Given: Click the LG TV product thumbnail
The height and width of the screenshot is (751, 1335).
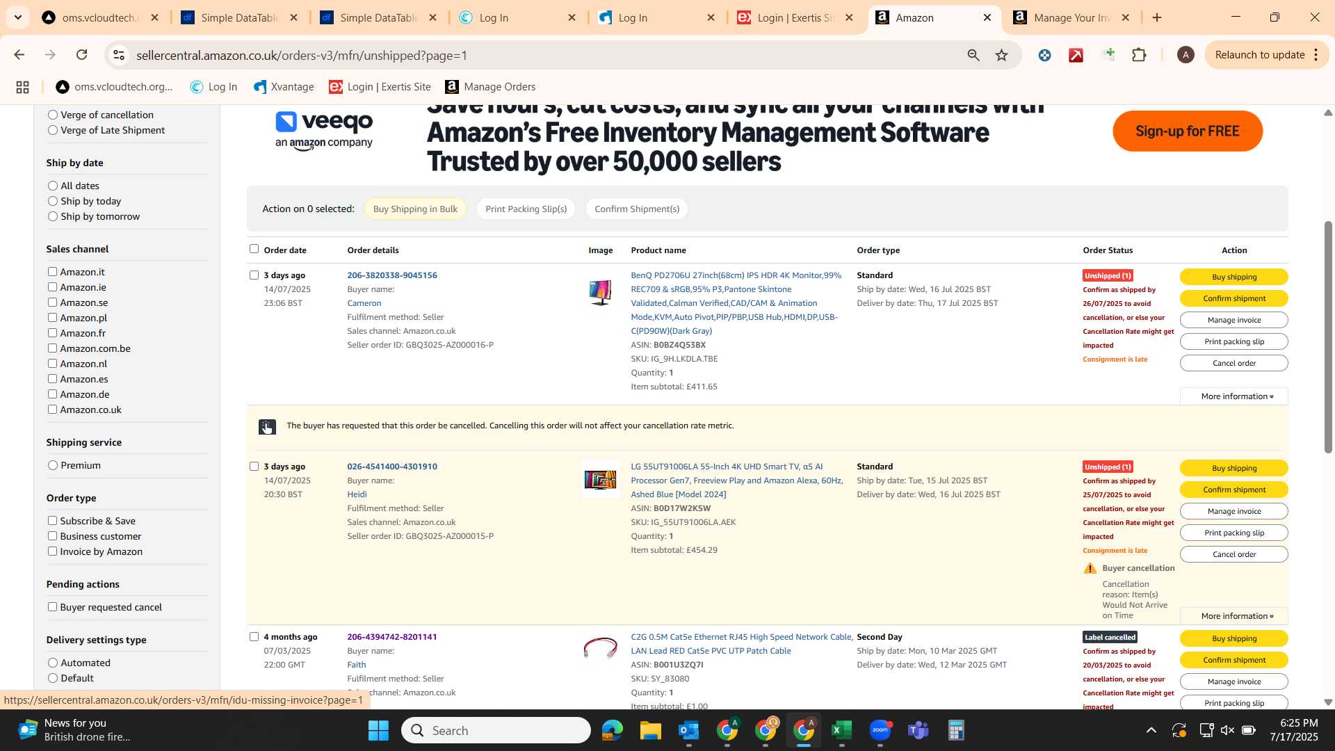Looking at the screenshot, I should coord(600,479).
